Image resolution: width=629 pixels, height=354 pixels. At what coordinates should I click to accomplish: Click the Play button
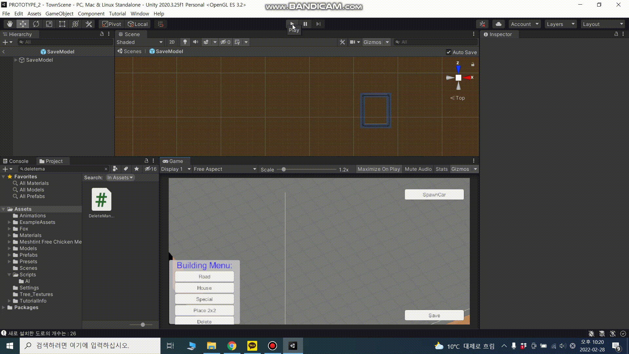pos(292,24)
